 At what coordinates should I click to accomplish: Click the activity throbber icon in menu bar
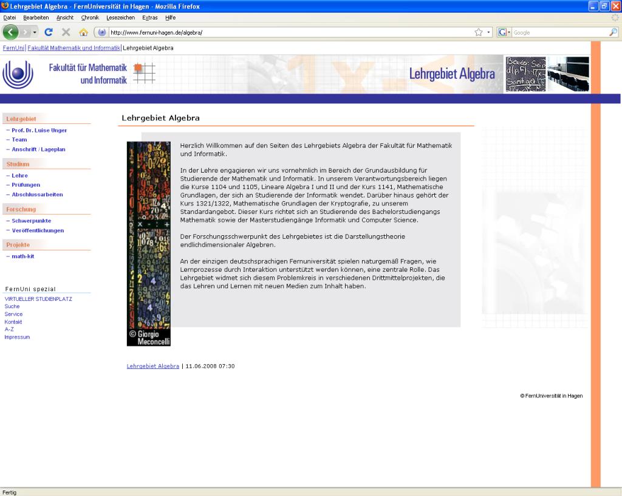(615, 18)
